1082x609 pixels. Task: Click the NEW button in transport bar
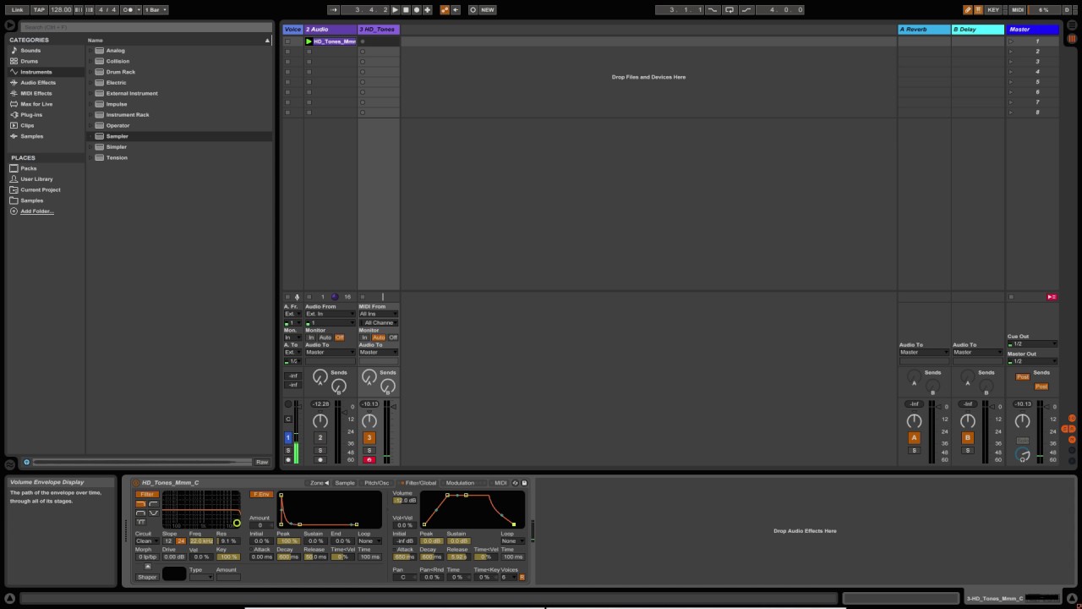[x=488, y=10]
